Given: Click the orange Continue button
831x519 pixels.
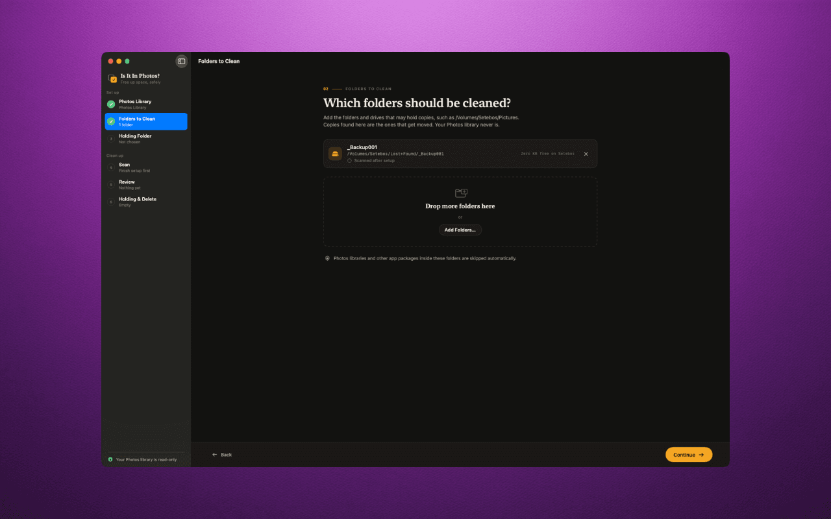Looking at the screenshot, I should coord(689,455).
